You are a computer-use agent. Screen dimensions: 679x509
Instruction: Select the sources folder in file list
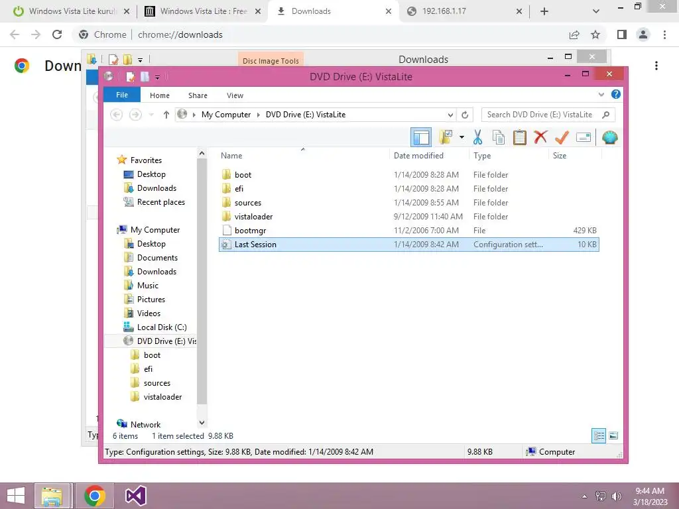click(x=409, y=203)
